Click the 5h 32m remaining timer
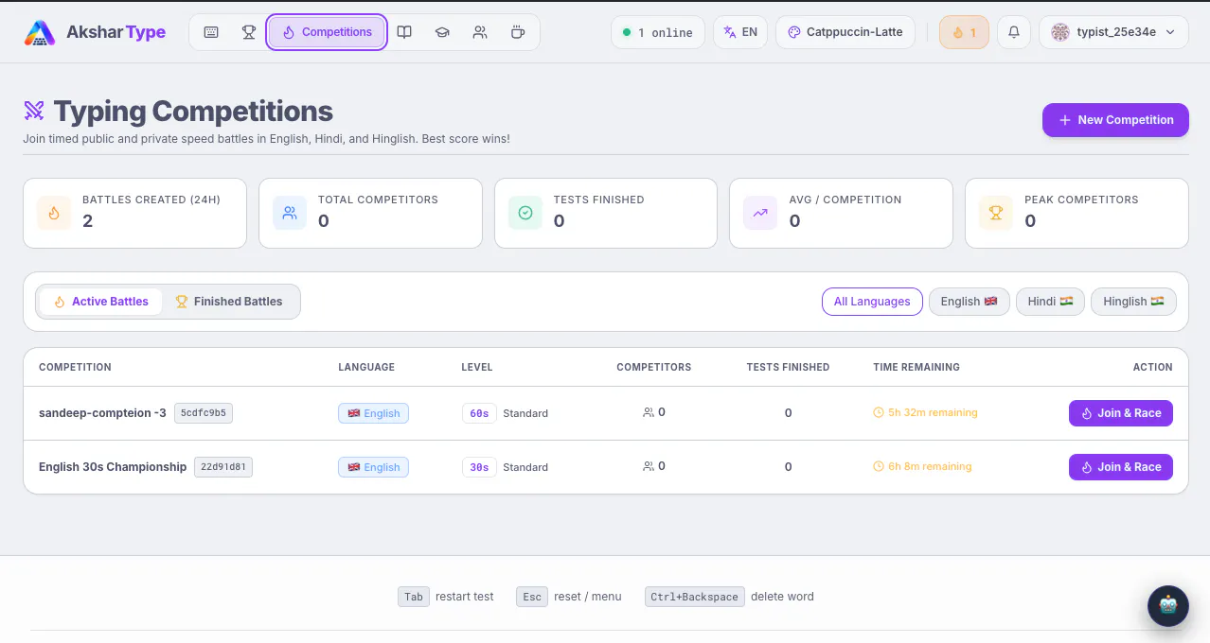Image resolution: width=1210 pixels, height=643 pixels. click(925, 413)
